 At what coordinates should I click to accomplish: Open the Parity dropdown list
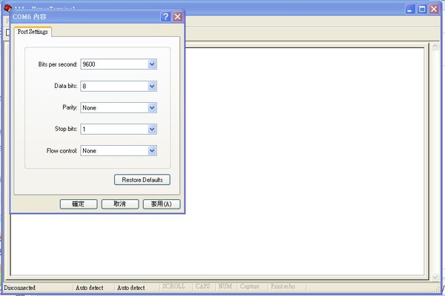[x=152, y=107]
